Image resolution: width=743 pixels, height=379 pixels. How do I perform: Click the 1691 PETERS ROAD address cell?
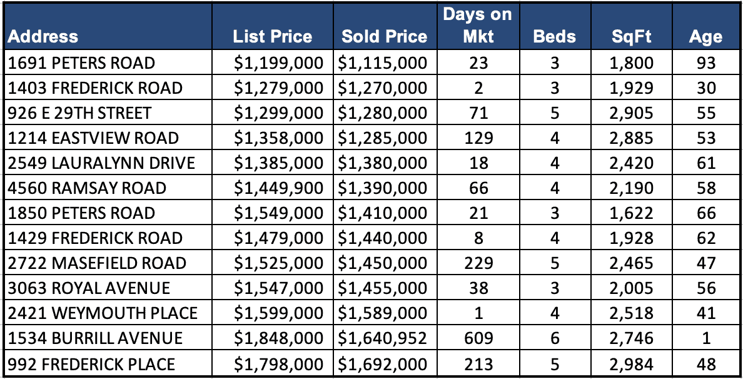tap(81, 63)
